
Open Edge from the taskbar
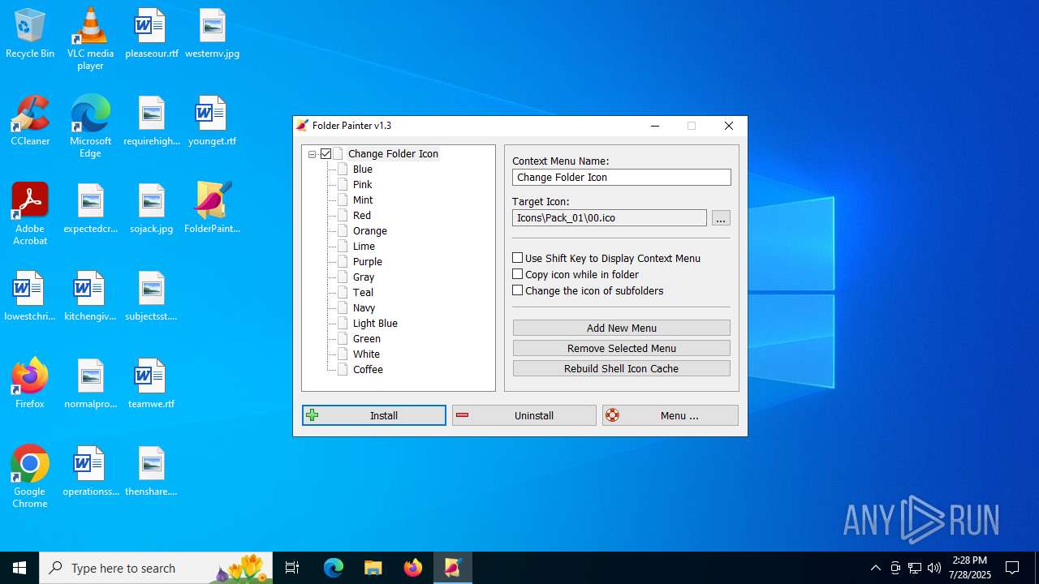click(x=334, y=568)
